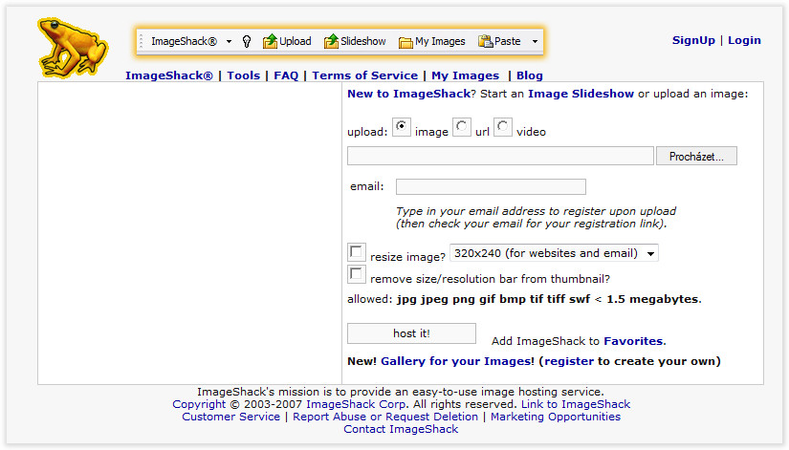Screen dimensions: 789x450
Task: Select the video upload radio button
Action: [503, 127]
